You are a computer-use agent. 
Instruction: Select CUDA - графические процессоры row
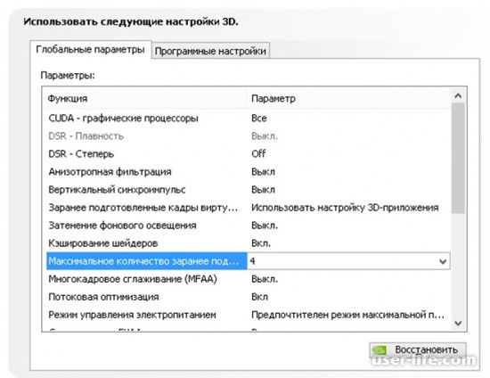pos(249,119)
